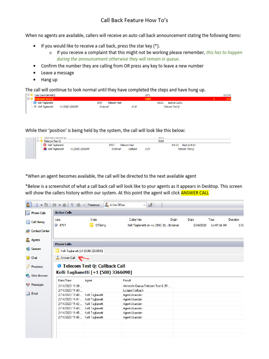Collapse the Cust Care Central Q tree node

pyautogui.click(x=28, y=95)
